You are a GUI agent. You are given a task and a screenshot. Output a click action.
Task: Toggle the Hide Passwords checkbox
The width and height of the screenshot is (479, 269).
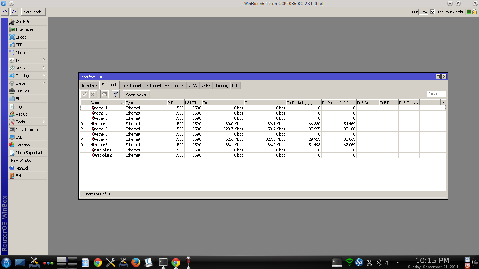tap(432, 12)
